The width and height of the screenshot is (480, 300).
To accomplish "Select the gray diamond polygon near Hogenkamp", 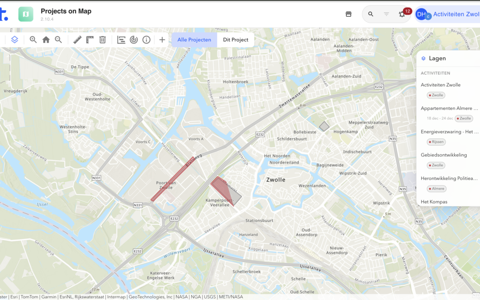I will pos(324,126).
